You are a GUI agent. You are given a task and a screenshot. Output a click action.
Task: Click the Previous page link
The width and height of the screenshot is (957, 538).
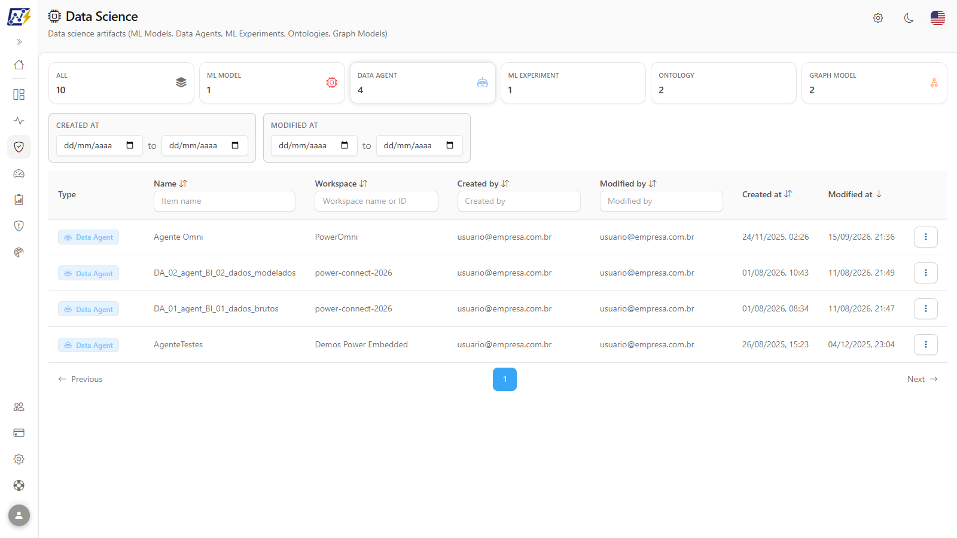[80, 379]
